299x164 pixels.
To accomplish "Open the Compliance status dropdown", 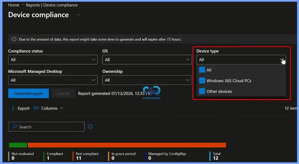I will pyautogui.click(x=53, y=59).
